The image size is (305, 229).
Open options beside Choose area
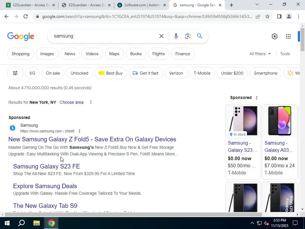click(91, 102)
